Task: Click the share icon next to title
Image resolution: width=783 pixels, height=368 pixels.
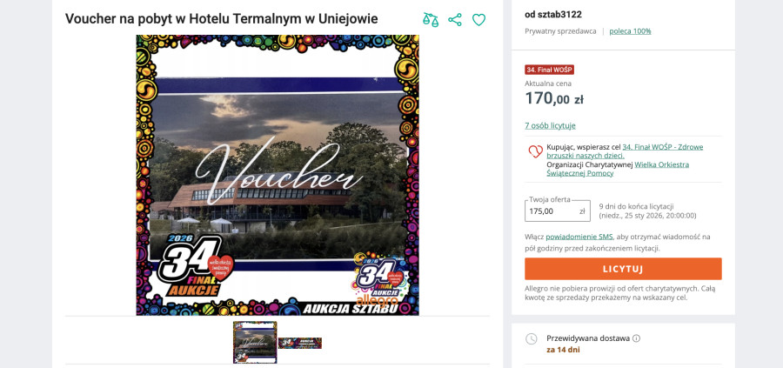Action: [454, 19]
